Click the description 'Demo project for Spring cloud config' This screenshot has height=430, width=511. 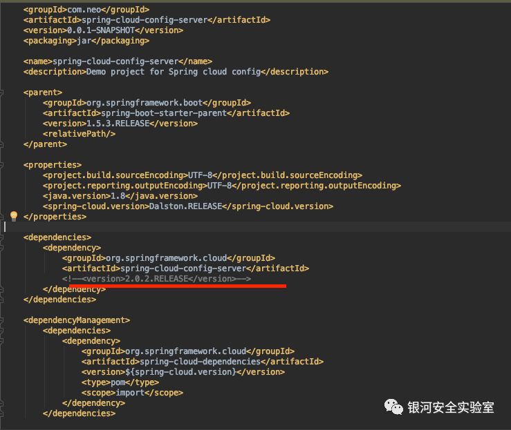176,72
